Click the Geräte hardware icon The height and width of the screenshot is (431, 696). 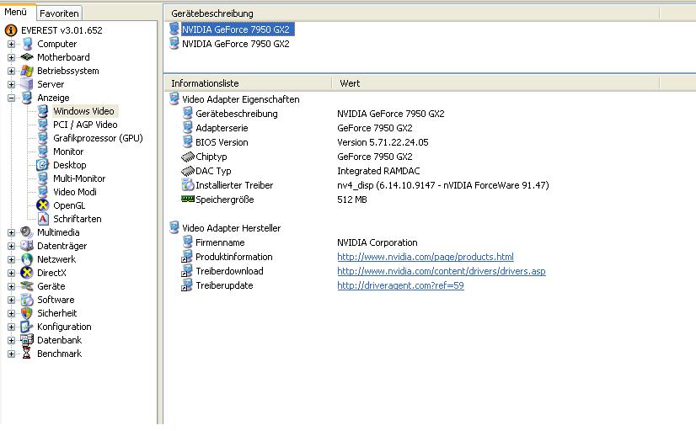pos(27,286)
